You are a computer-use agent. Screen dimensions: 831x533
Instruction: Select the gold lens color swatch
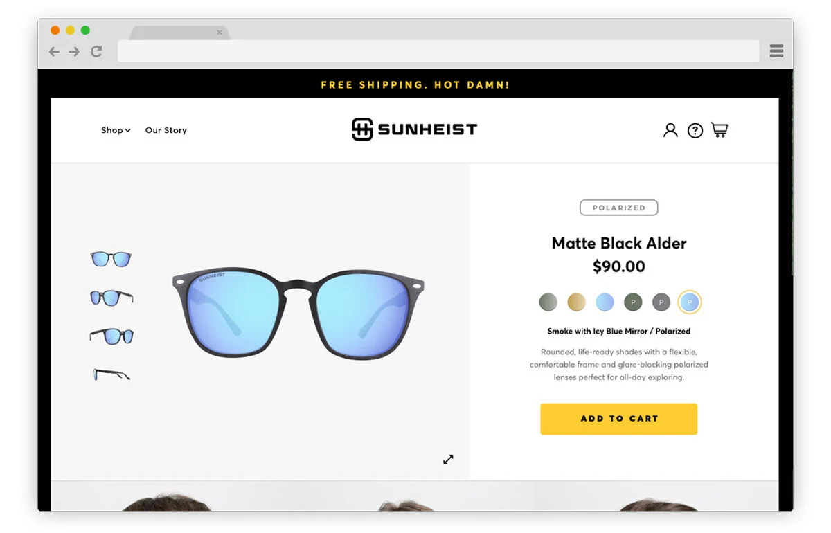click(576, 302)
